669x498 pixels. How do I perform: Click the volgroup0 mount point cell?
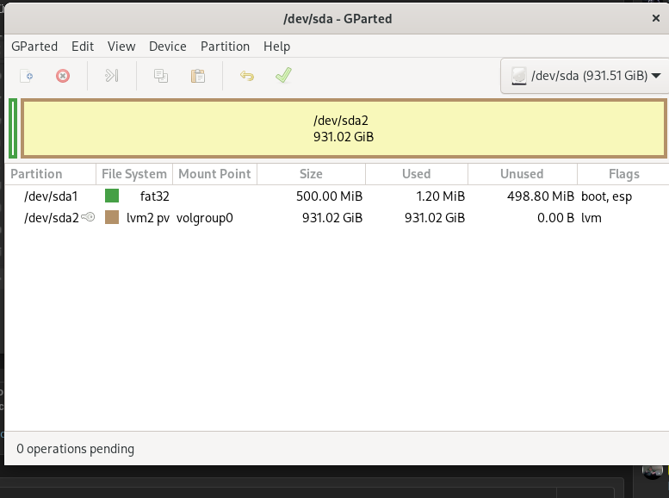[x=204, y=218]
